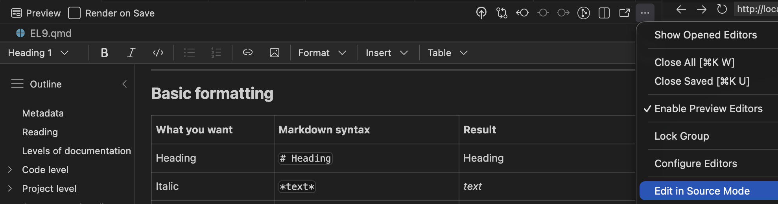Choose Close All from the menu
778x204 pixels.
[x=694, y=62]
